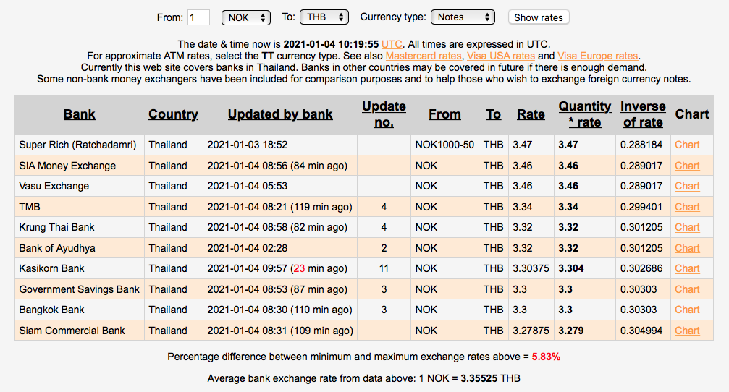
Task: Open the Currency type Notes dropdown
Action: click(463, 17)
